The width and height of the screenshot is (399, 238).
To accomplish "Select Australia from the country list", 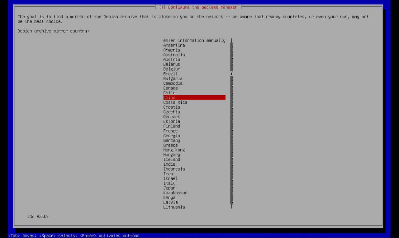I will click(174, 55).
